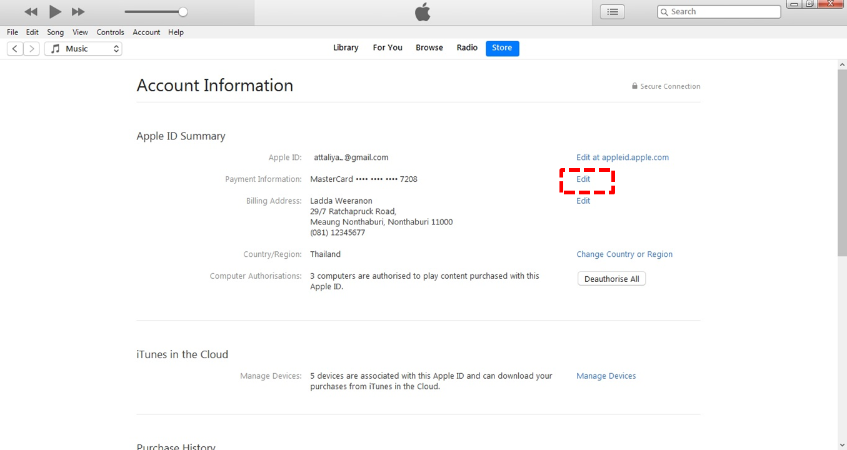Click the Apple logo in the display
This screenshot has height=450, width=847.
coord(423,12)
